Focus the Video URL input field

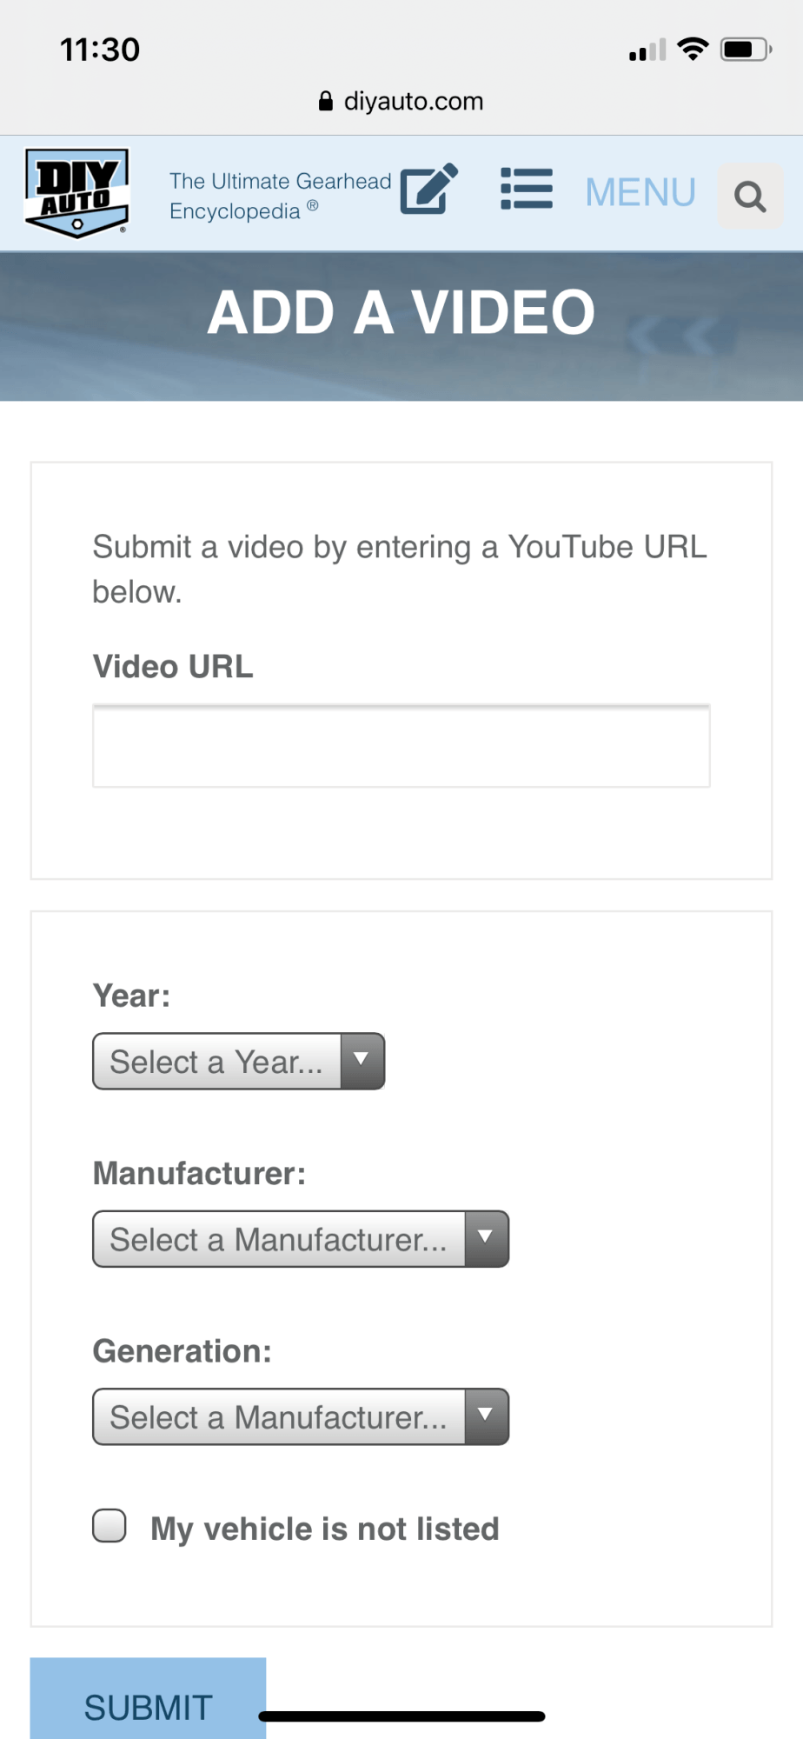[401, 746]
